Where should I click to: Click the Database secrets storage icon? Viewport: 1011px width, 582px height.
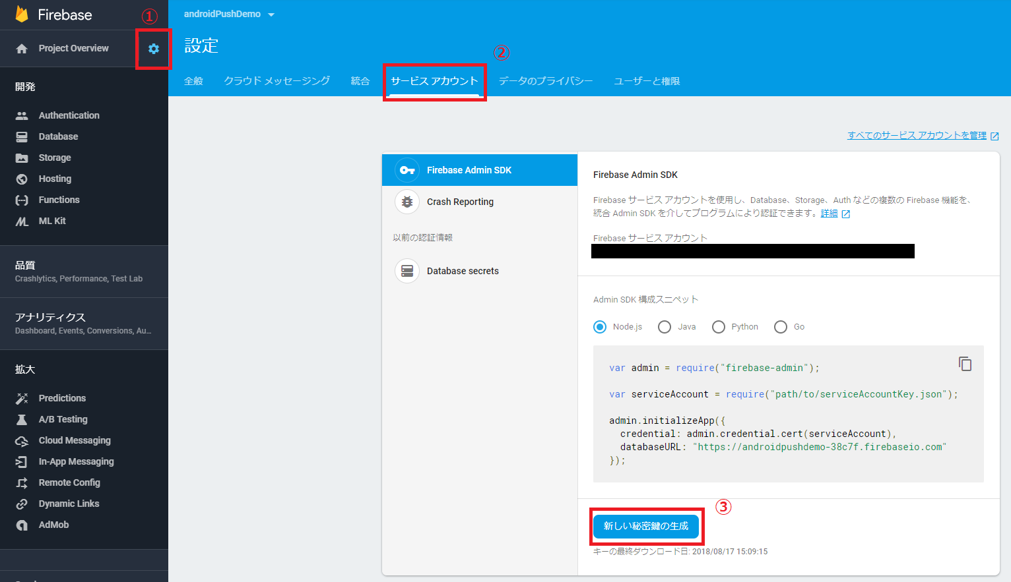[x=407, y=271]
